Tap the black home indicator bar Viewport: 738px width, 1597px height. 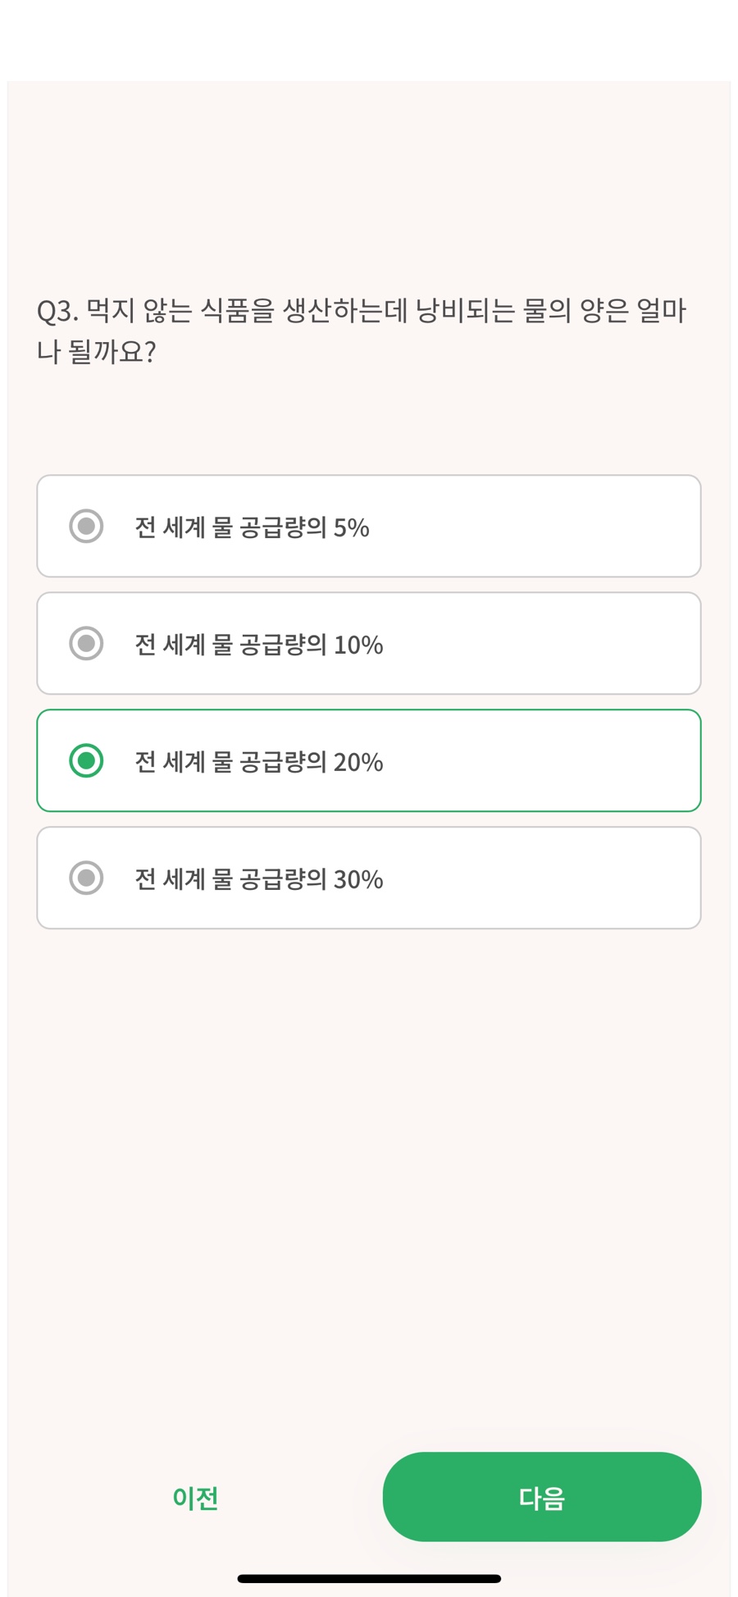tap(369, 1578)
